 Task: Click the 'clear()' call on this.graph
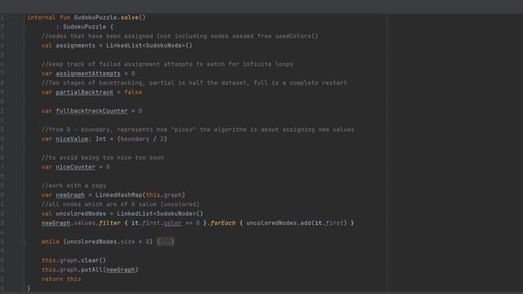point(93,260)
